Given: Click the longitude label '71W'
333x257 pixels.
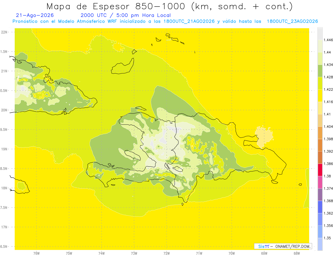Looking at the screenshot, I should point(199,253).
